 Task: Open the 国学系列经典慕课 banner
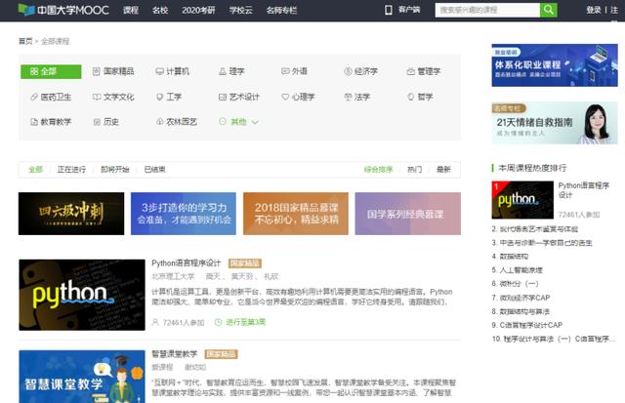[408, 214]
